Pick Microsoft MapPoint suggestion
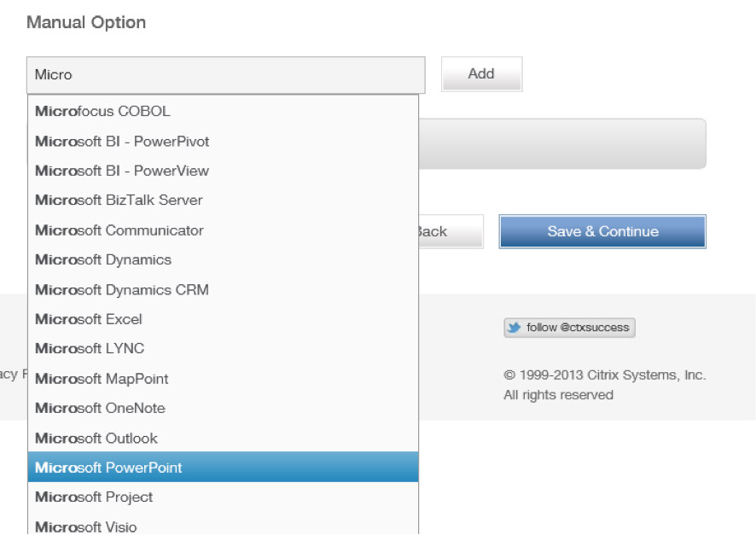Viewport: 756px width, 535px height. click(x=224, y=379)
